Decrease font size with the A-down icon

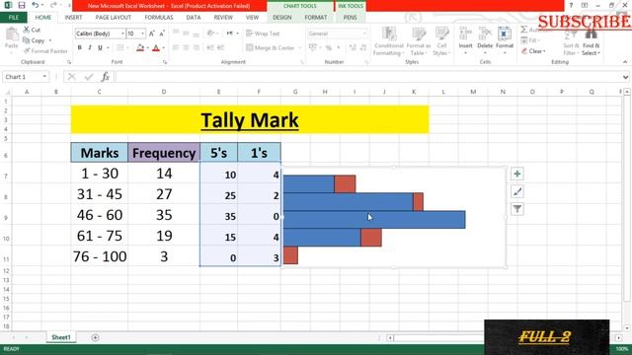162,34
